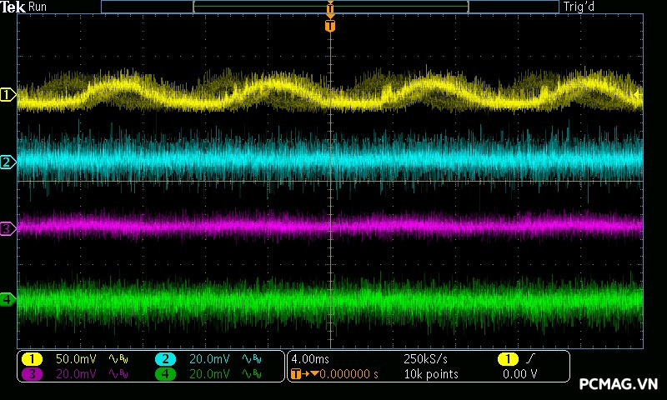The width and height of the screenshot is (667, 400).
Task: Click channel 1 50.0mV scale readout
Action: click(x=76, y=359)
